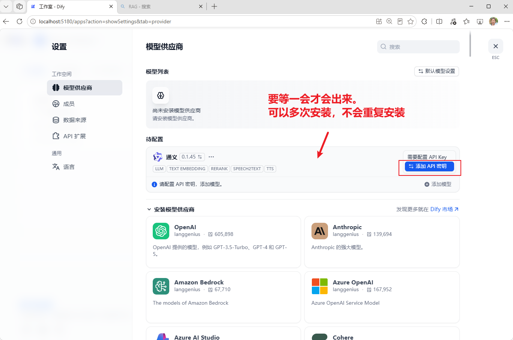Image resolution: width=513 pixels, height=340 pixels.
Task: Open the Edge tab actions menu
Action: click(6, 6)
